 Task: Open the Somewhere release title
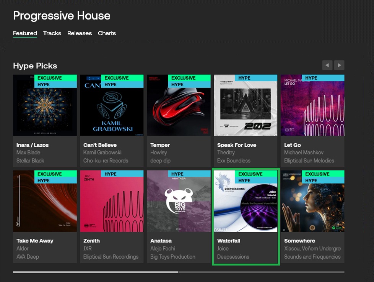(x=299, y=241)
